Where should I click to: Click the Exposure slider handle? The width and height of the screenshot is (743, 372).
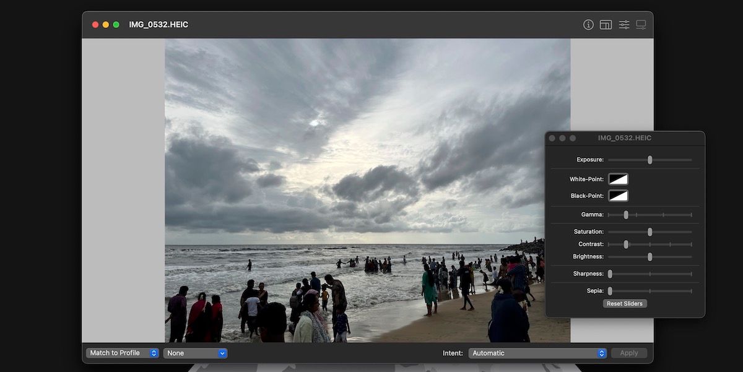[650, 160]
